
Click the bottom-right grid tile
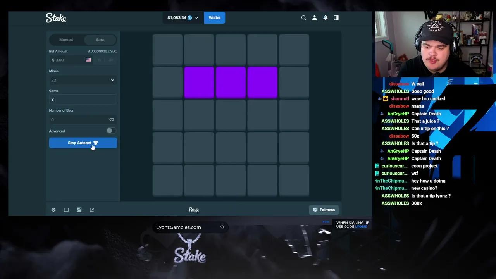tap(294, 180)
